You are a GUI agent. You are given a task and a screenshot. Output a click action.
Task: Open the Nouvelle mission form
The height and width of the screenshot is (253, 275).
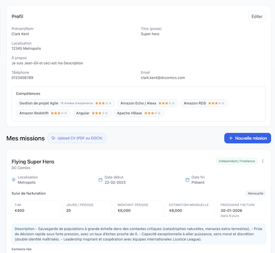(248, 138)
